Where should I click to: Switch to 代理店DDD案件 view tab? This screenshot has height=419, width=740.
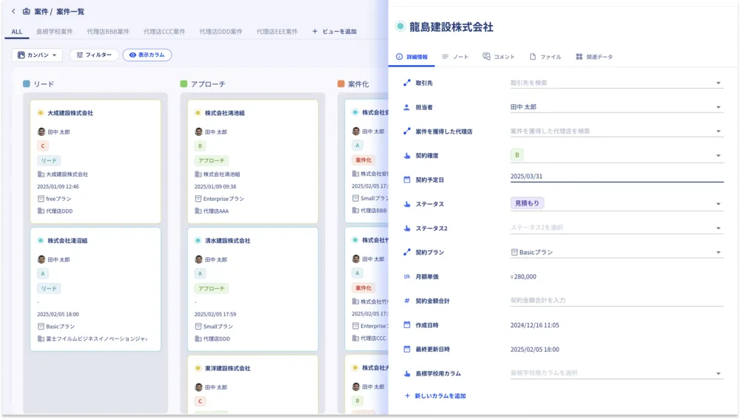pyautogui.click(x=221, y=32)
